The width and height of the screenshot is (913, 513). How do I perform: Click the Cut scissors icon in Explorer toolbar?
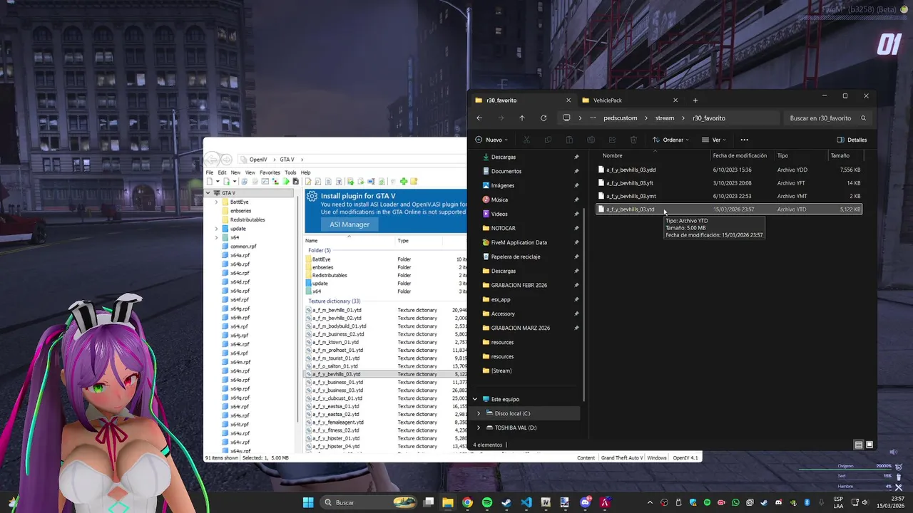coord(526,140)
